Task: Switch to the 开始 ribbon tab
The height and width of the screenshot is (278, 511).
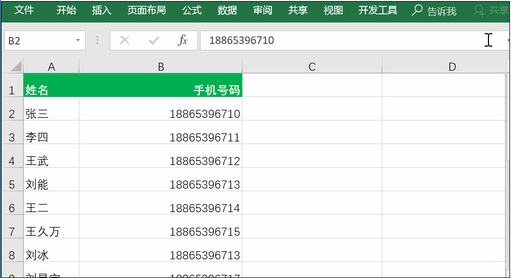Action: (66, 10)
